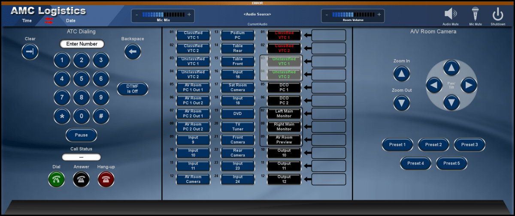Select input 13 Podium PC
This screenshot has height=216, width=515.
coord(238,35)
